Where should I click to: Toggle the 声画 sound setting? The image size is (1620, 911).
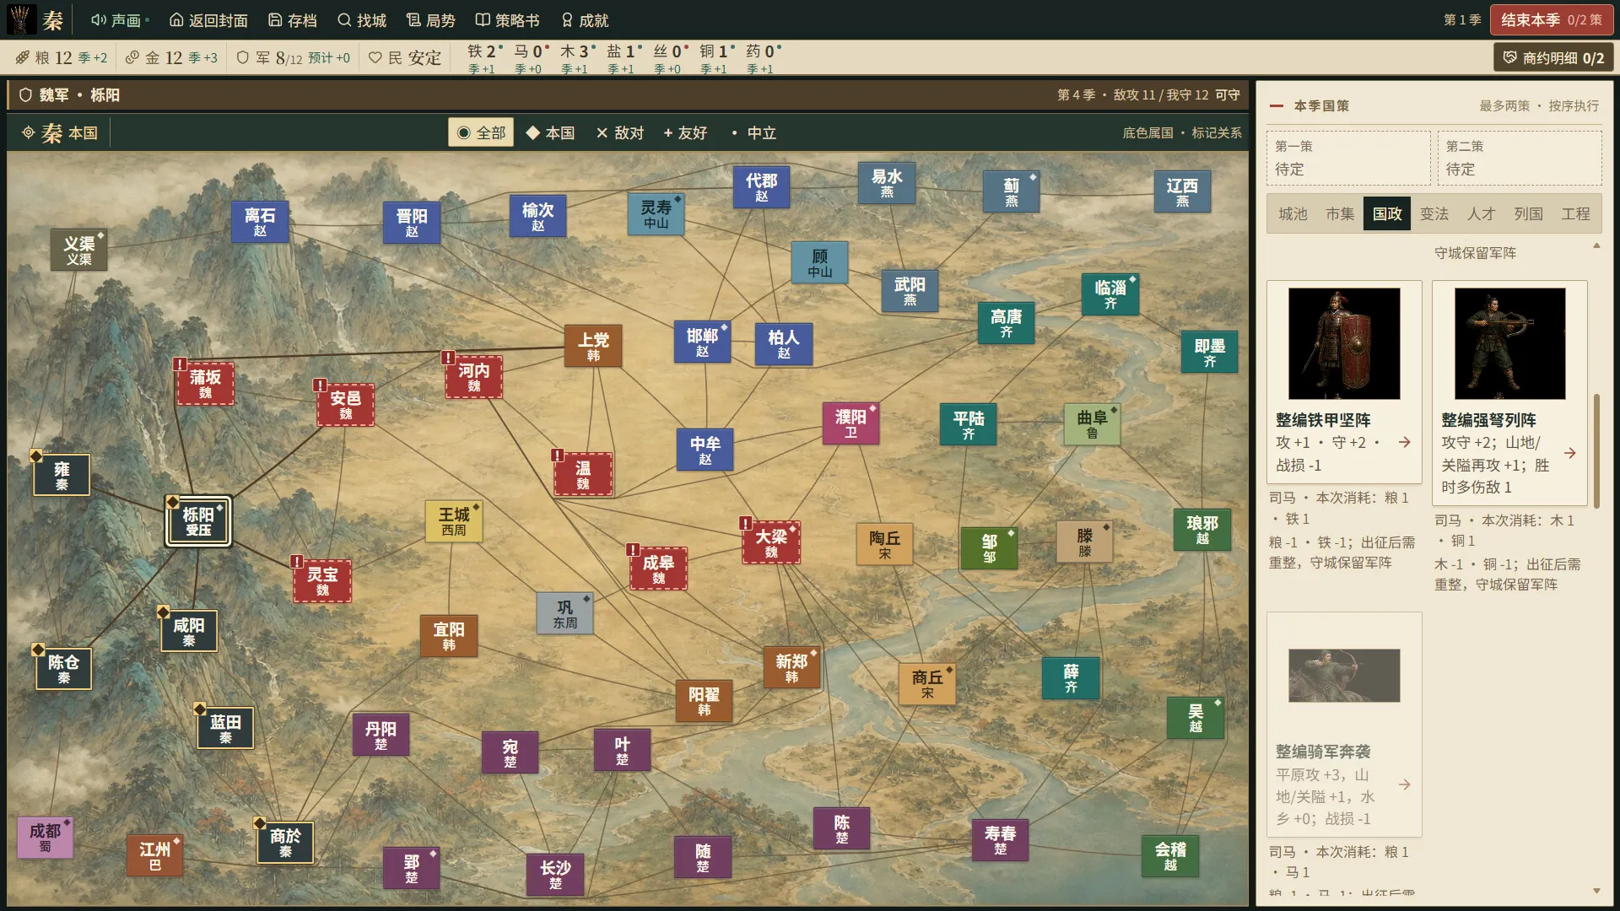(120, 19)
